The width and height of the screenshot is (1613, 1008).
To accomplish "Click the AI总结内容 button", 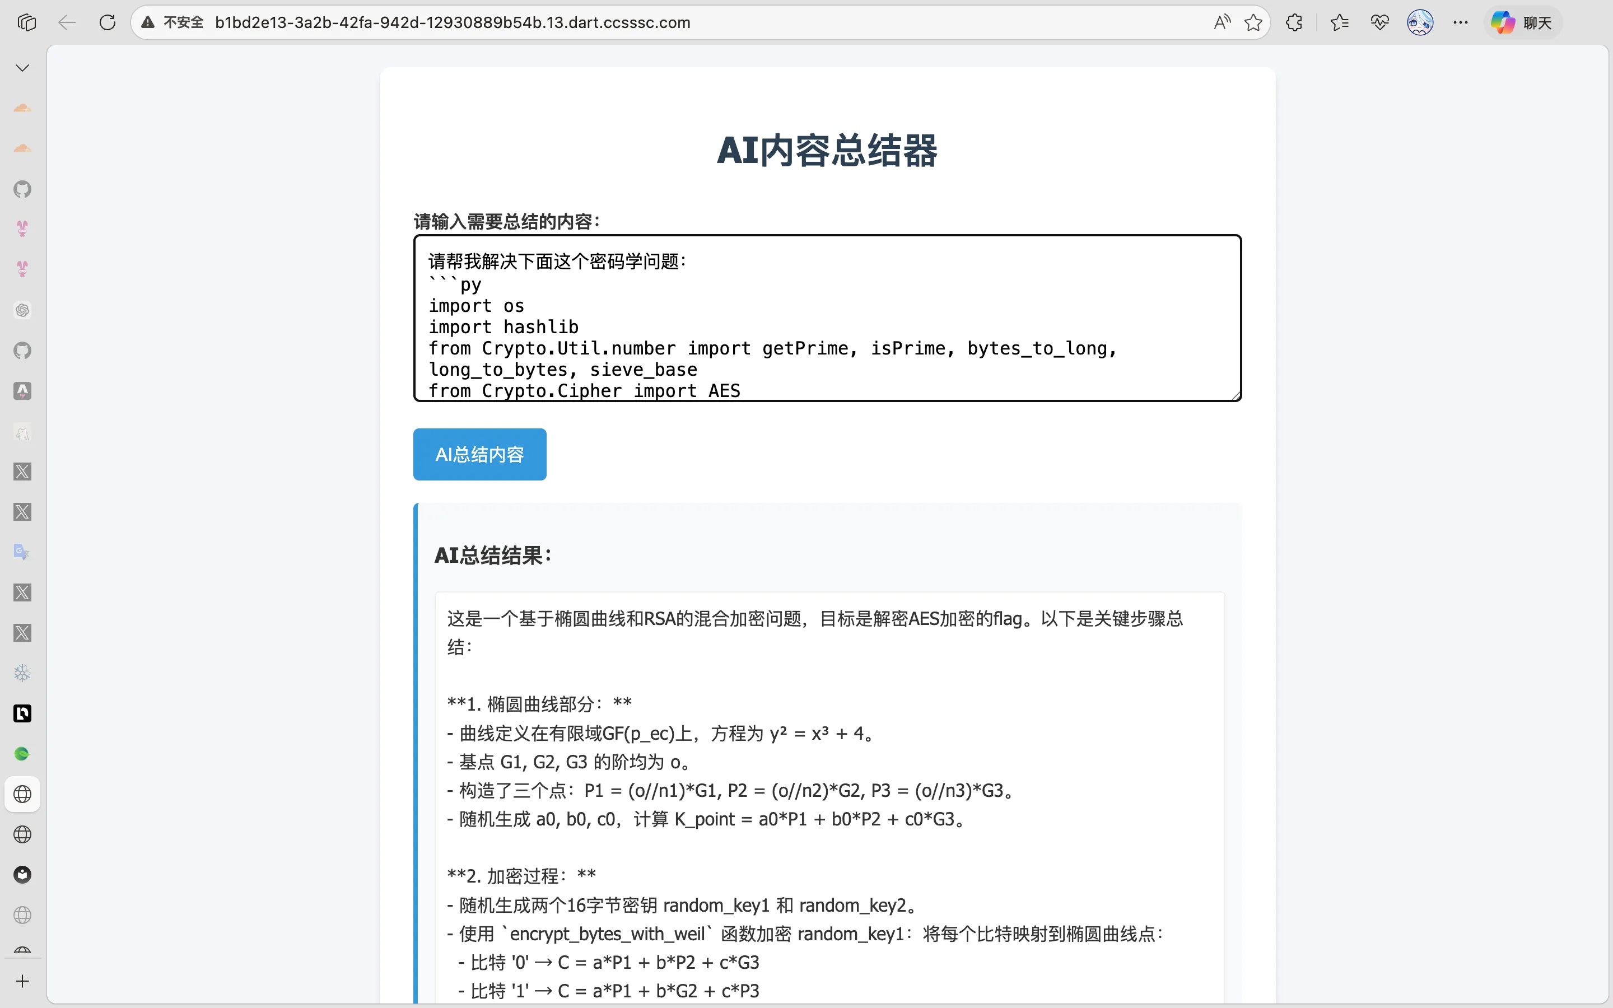I will click(479, 455).
